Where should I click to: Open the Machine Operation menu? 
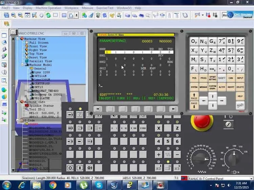click(48, 8)
